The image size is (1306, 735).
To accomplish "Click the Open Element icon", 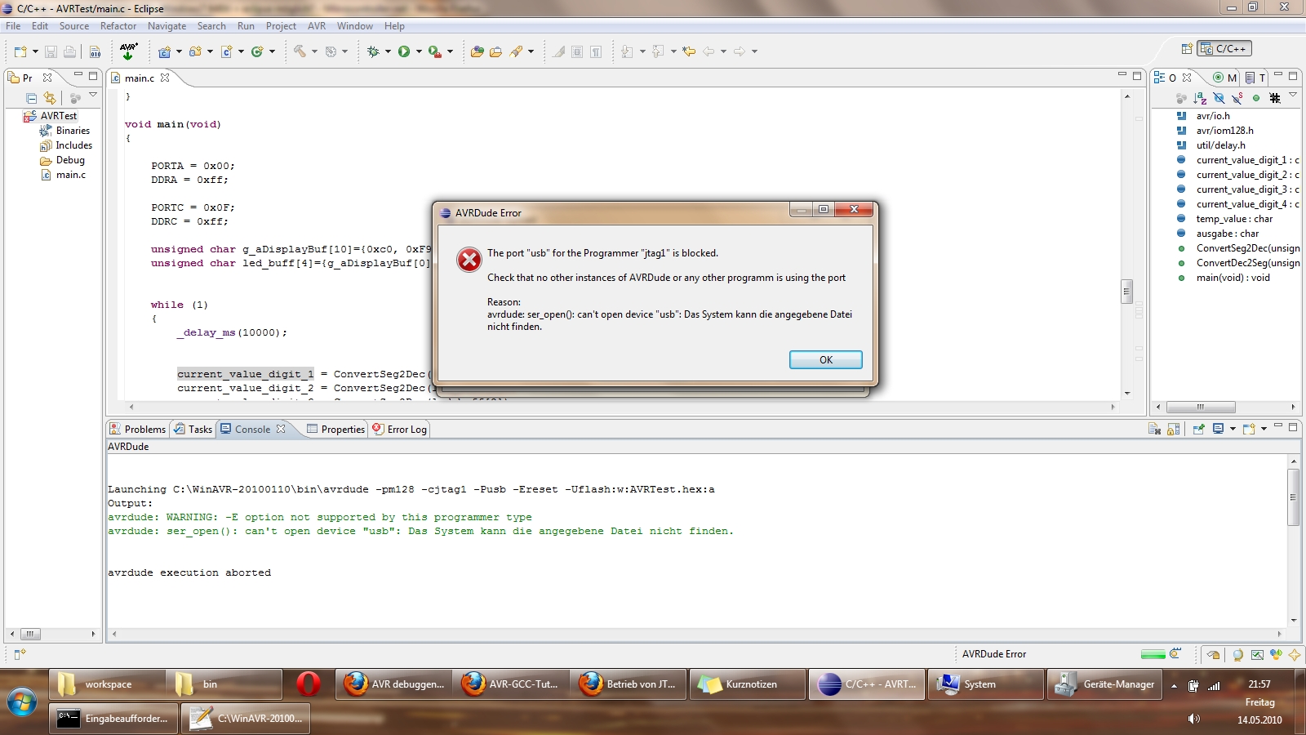I will click(x=478, y=51).
